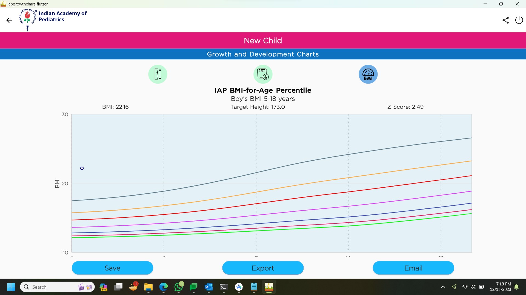The width and height of the screenshot is (526, 295).
Task: Click the Z-Score: 2.49 value
Action: 405,107
